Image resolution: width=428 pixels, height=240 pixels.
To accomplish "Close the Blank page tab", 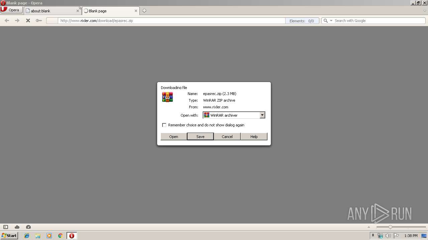I will [x=136, y=11].
